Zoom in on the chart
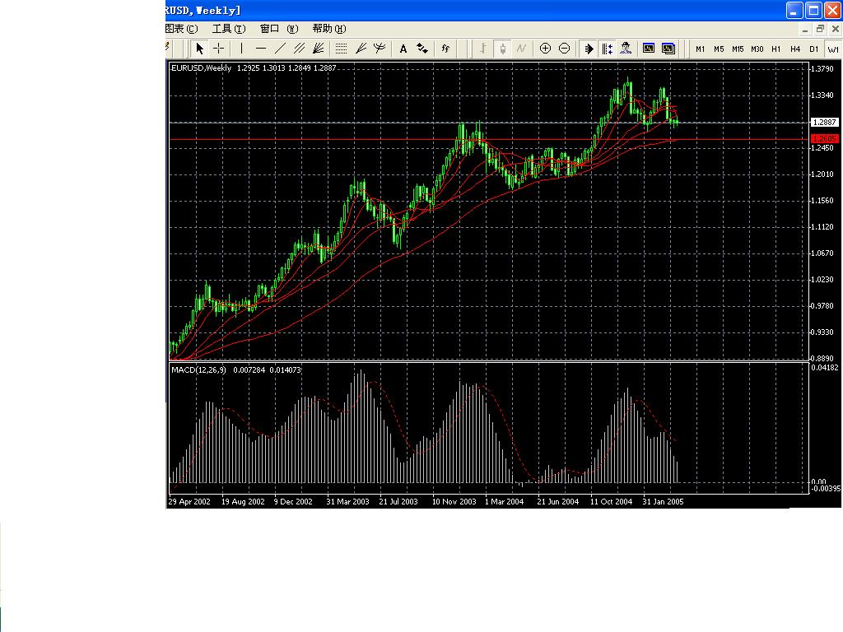Image resolution: width=843 pixels, height=632 pixels. tap(545, 49)
